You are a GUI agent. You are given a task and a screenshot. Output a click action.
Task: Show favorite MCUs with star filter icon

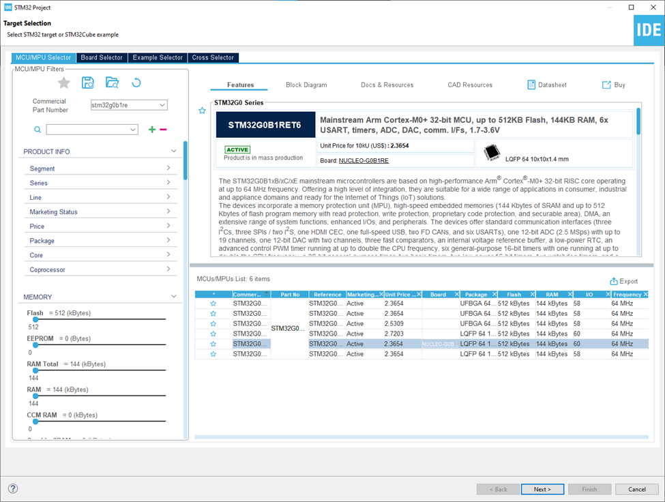[x=64, y=83]
